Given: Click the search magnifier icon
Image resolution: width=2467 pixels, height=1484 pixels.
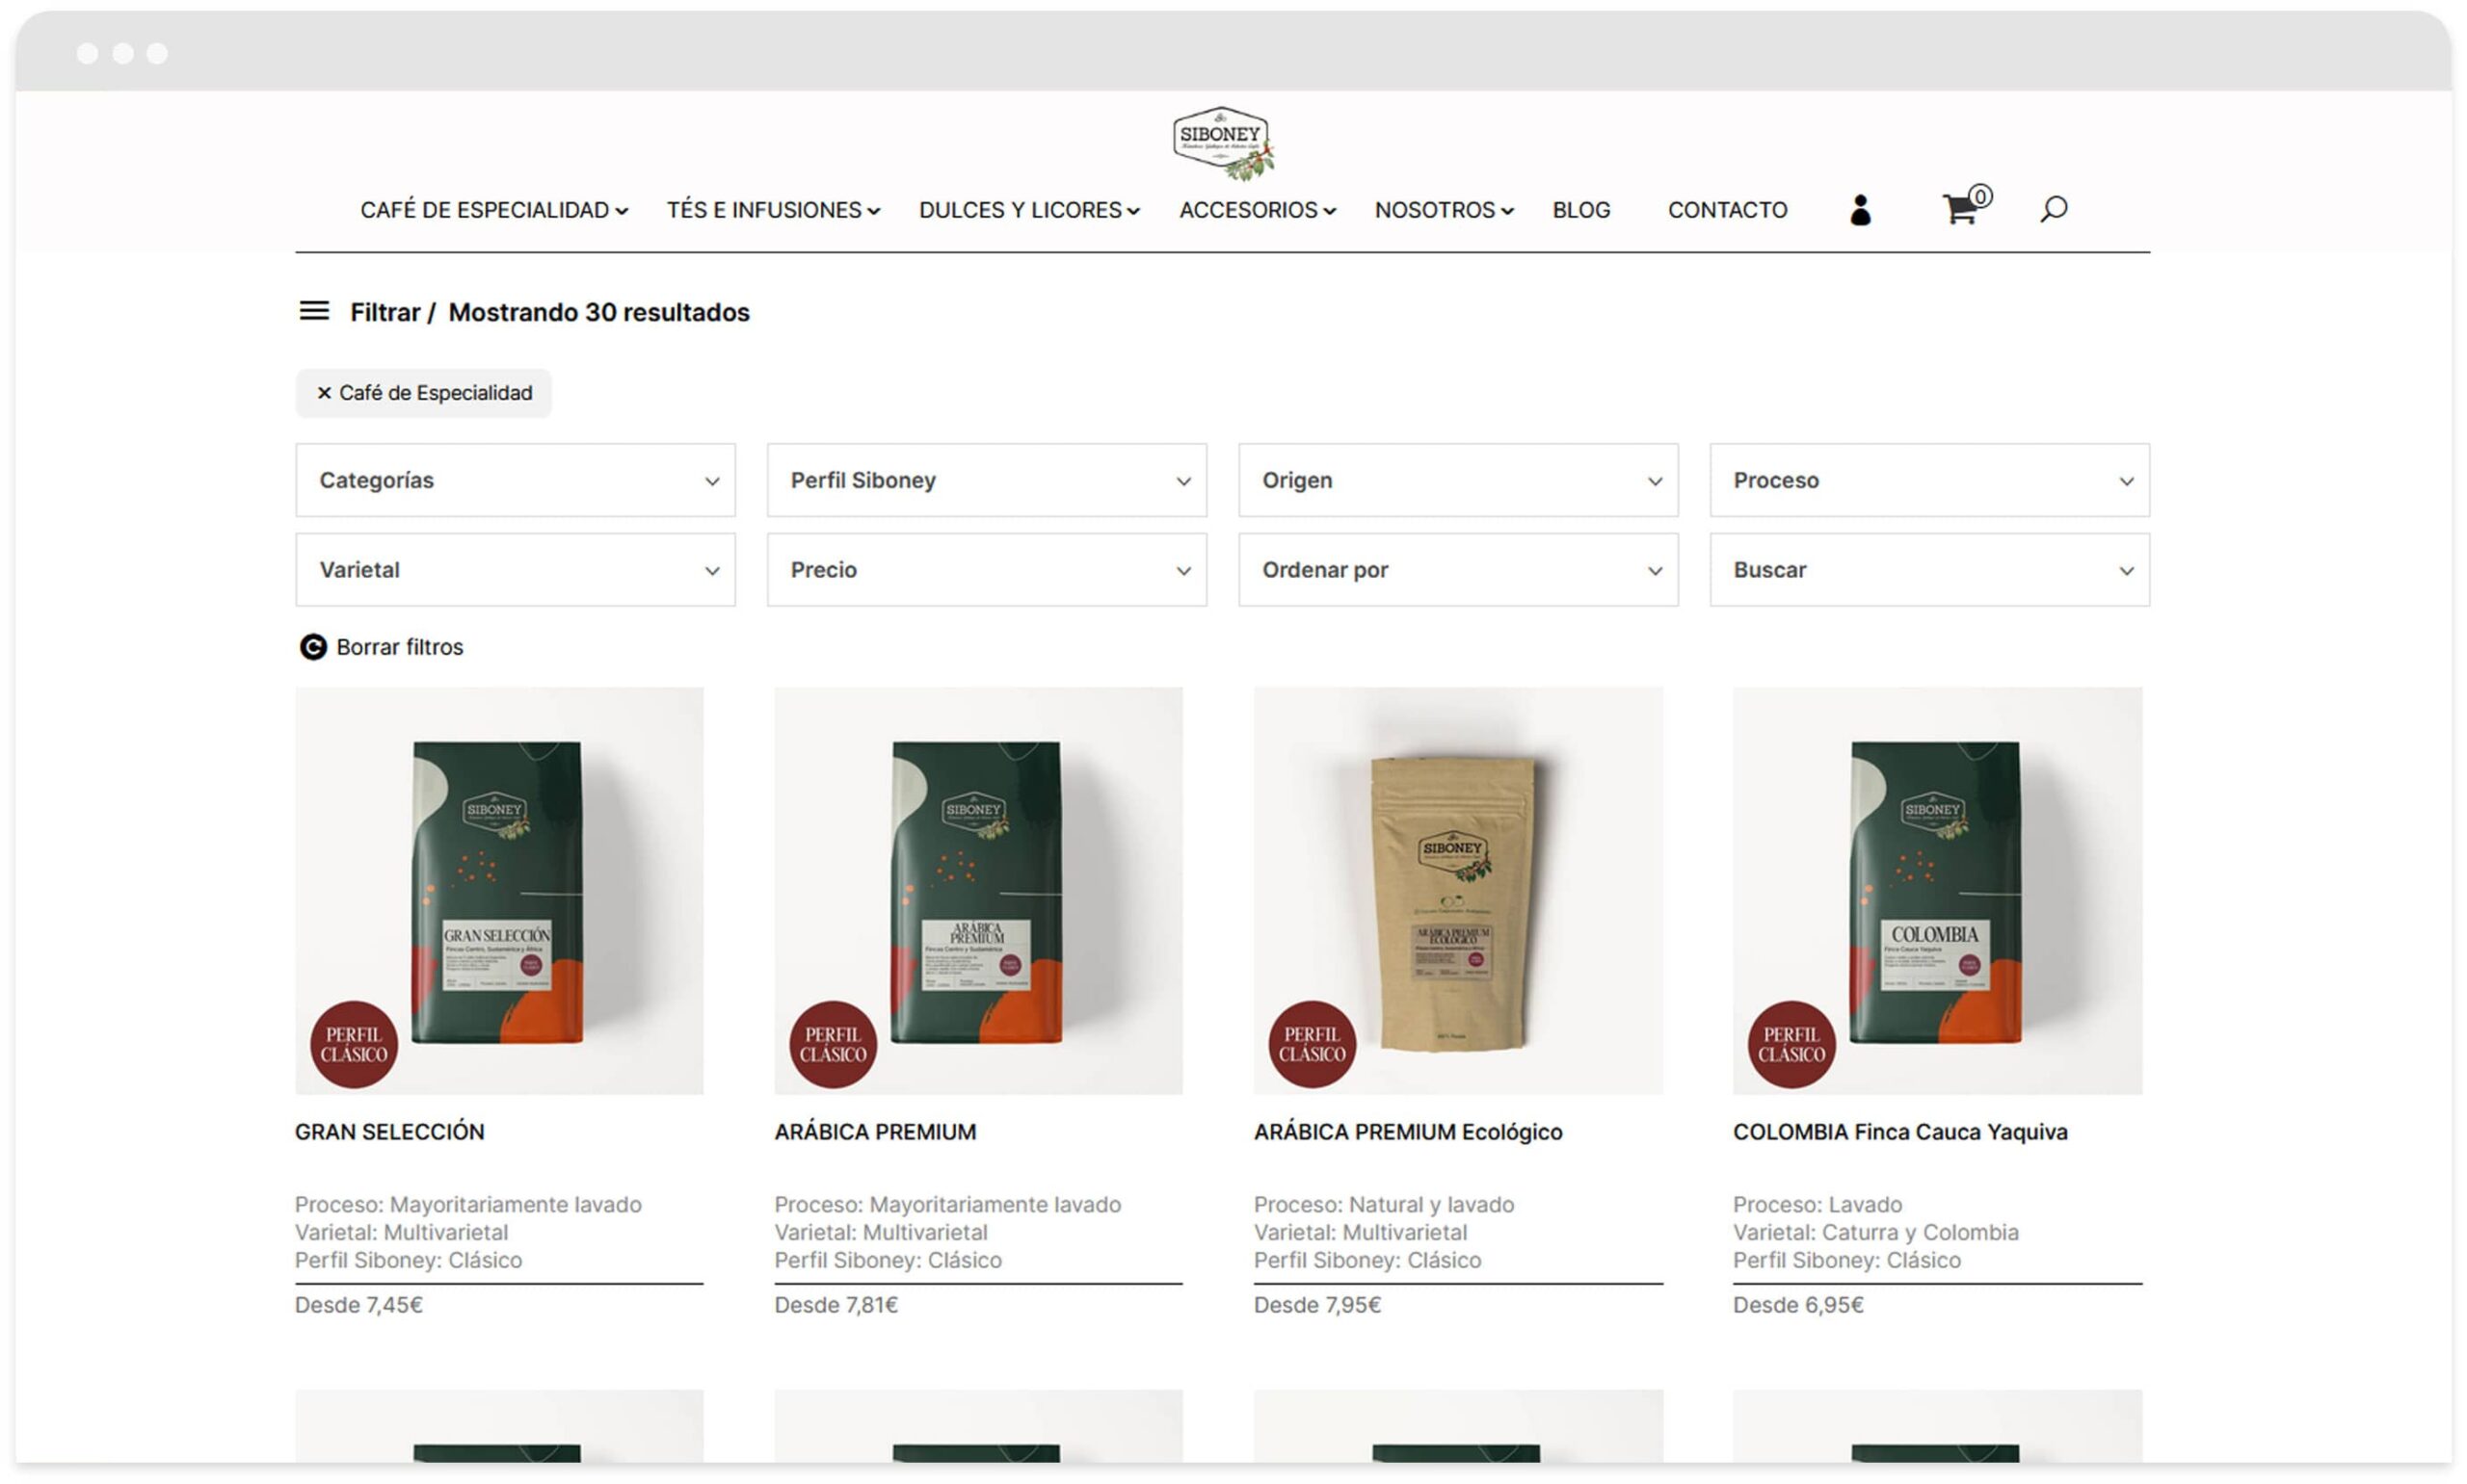Looking at the screenshot, I should tap(2053, 209).
